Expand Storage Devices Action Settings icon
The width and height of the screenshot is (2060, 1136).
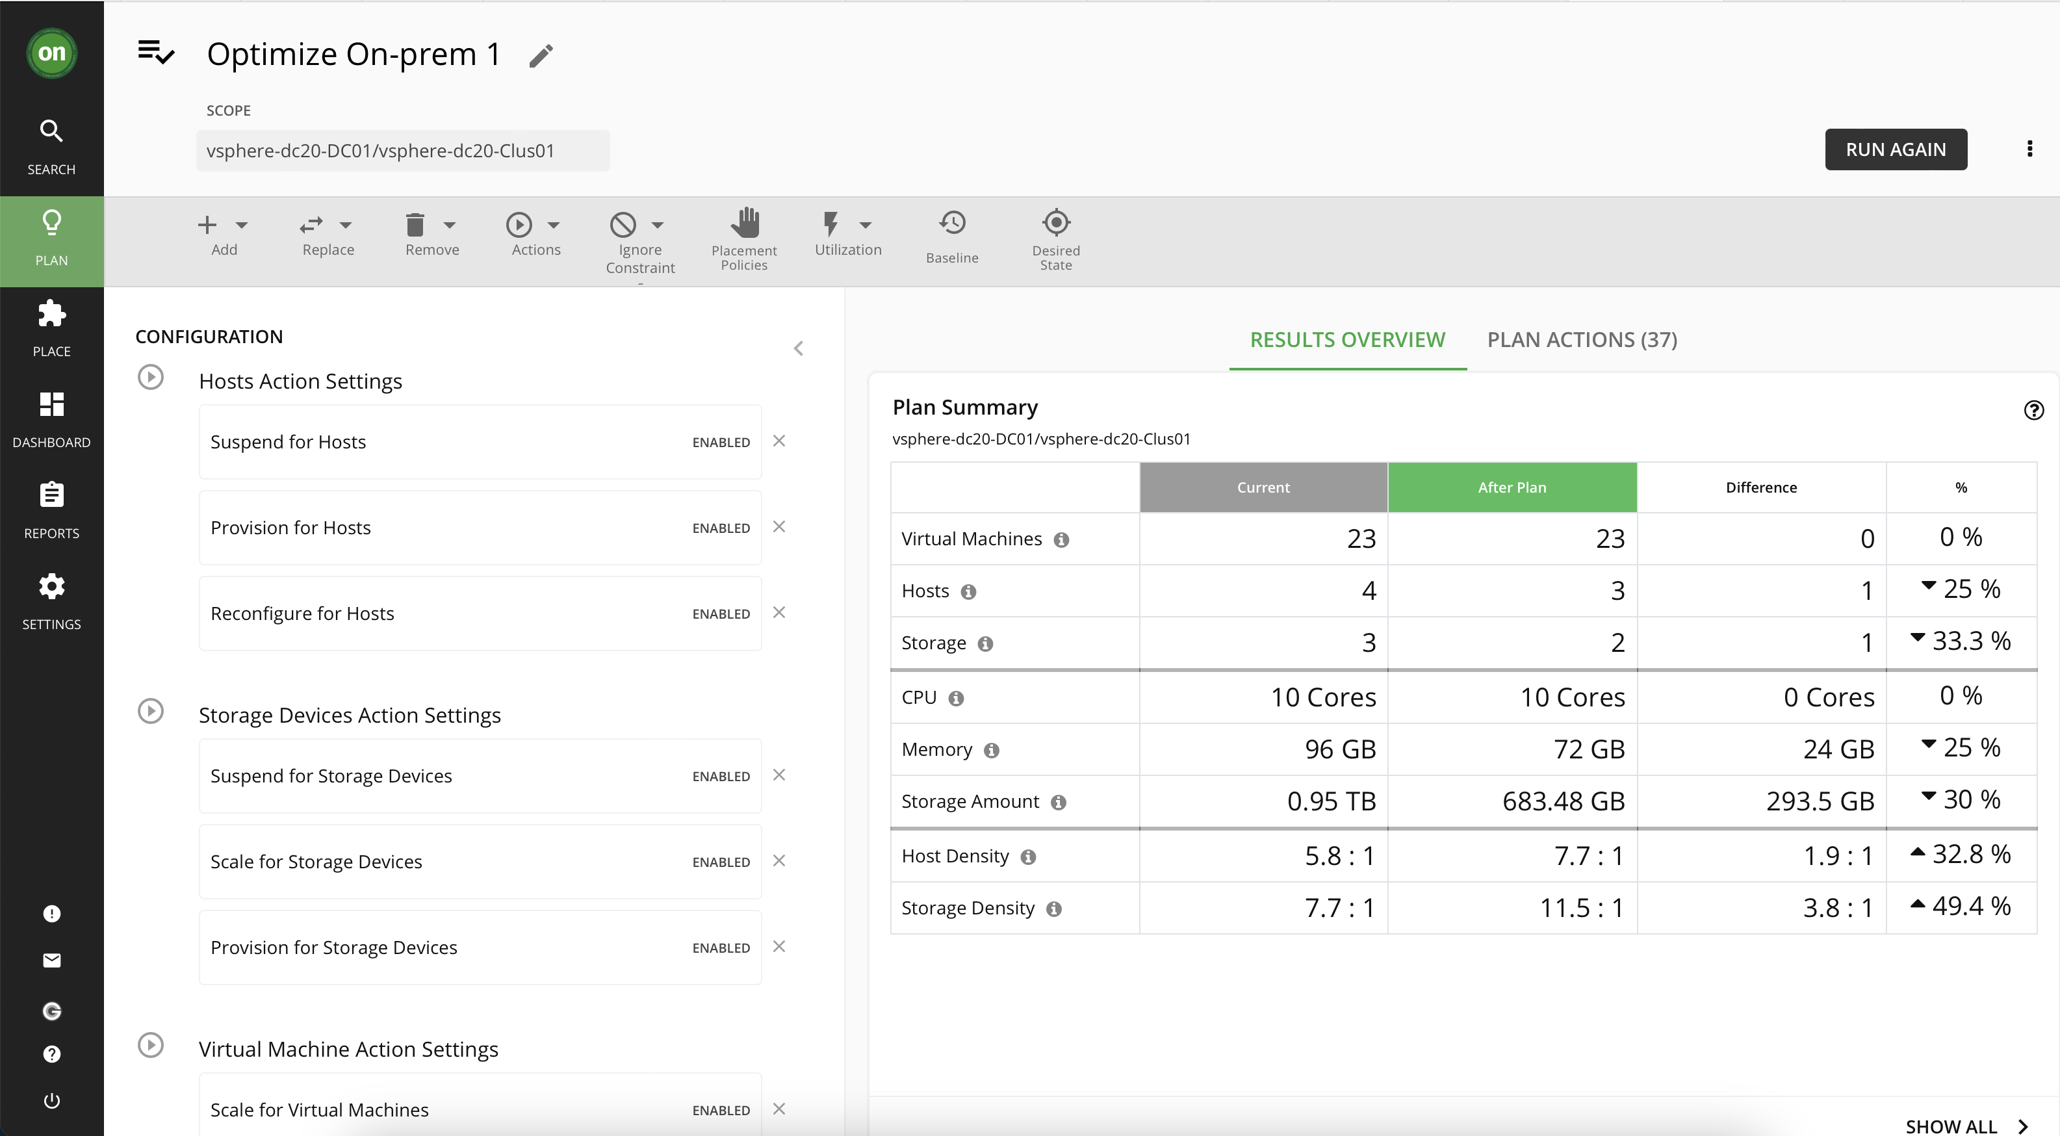point(150,710)
